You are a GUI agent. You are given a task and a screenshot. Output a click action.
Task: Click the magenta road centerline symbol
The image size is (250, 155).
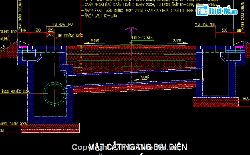click(x=131, y=31)
